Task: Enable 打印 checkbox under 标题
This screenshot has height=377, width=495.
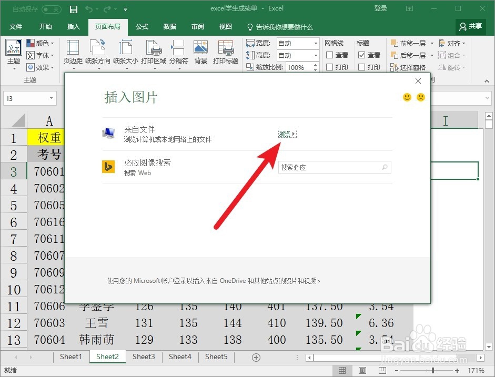Action: pyautogui.click(x=362, y=67)
